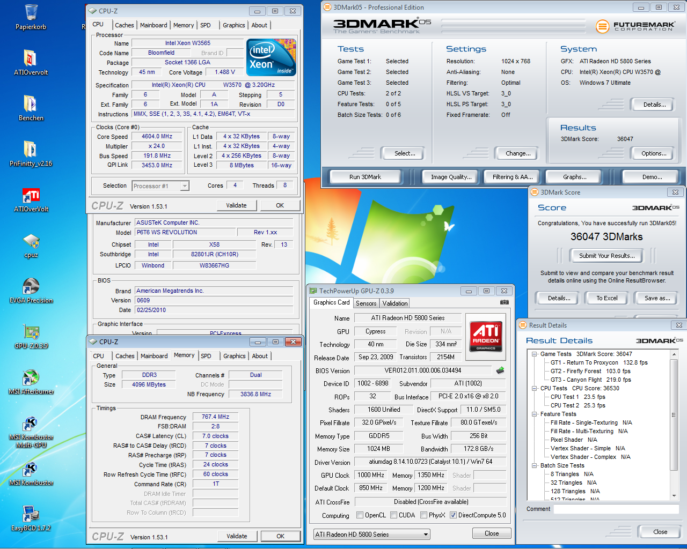This screenshot has height=549, width=687.
Task: Click Run 3DMark button
Action: tap(365, 177)
